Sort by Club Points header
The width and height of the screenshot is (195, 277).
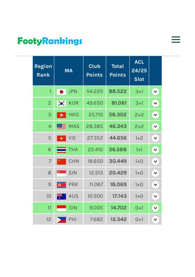tap(95, 71)
